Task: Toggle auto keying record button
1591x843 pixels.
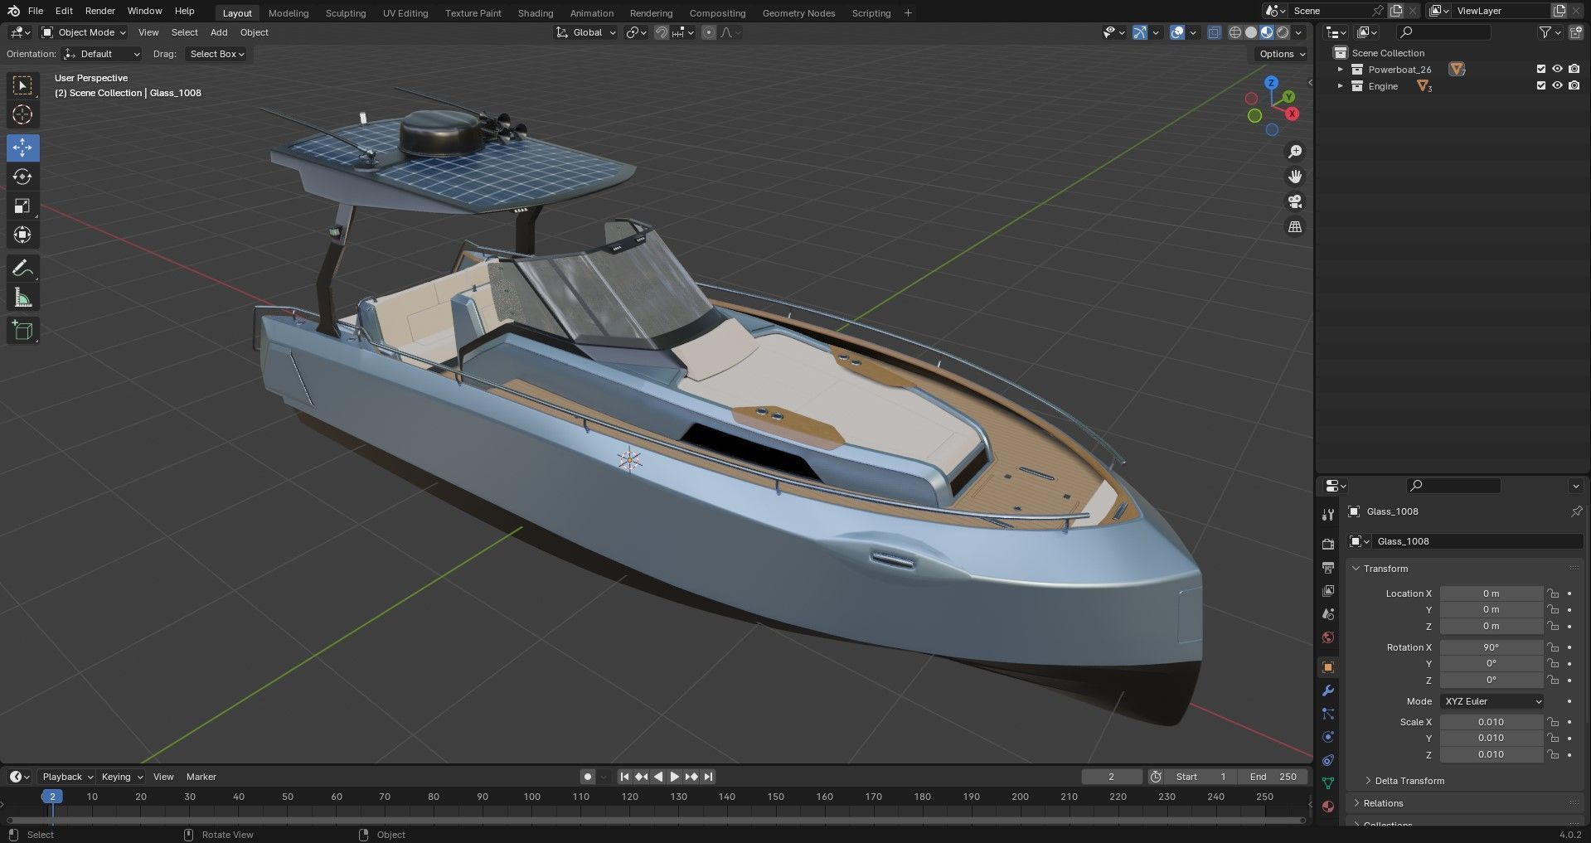Action: [587, 777]
